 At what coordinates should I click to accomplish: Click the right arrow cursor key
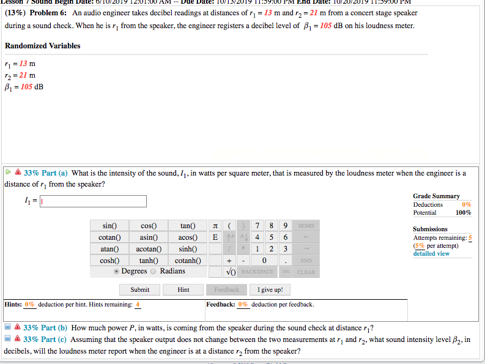[x=306, y=249]
